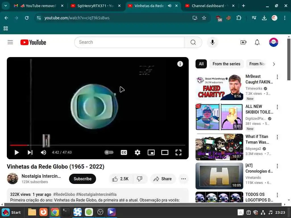291x218 pixels.
Task: Open video settings gear
Action: point(137,152)
